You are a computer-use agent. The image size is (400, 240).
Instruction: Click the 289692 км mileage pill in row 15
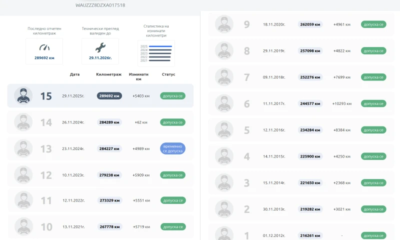(x=109, y=95)
